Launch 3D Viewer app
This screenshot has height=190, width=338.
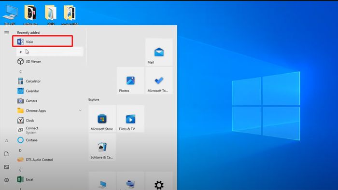coord(50,62)
